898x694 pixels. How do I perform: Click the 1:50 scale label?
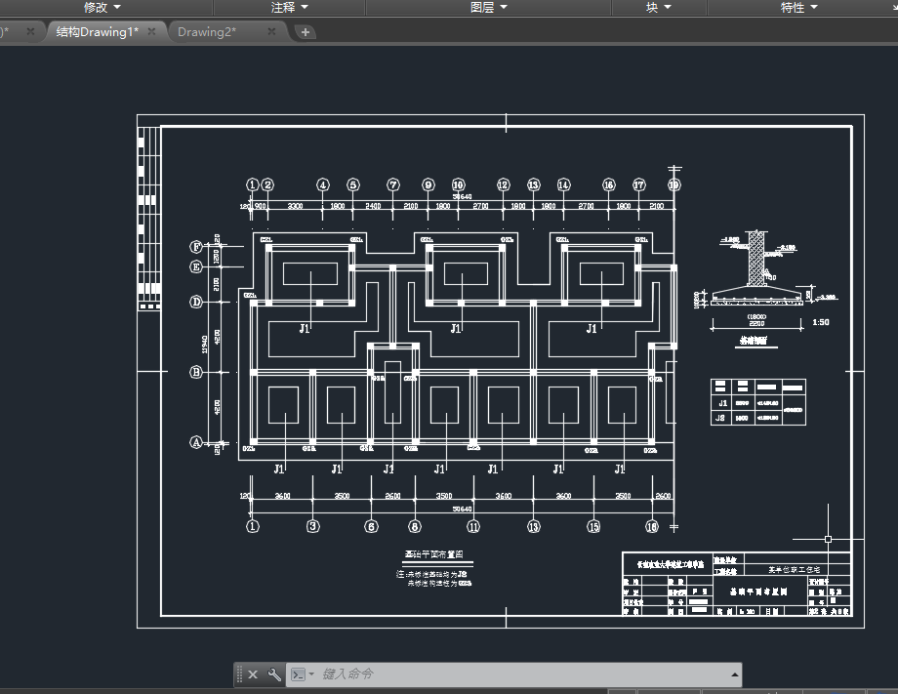point(821,322)
